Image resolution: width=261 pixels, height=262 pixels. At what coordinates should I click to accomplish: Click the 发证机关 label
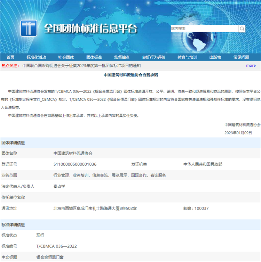pos(139,164)
